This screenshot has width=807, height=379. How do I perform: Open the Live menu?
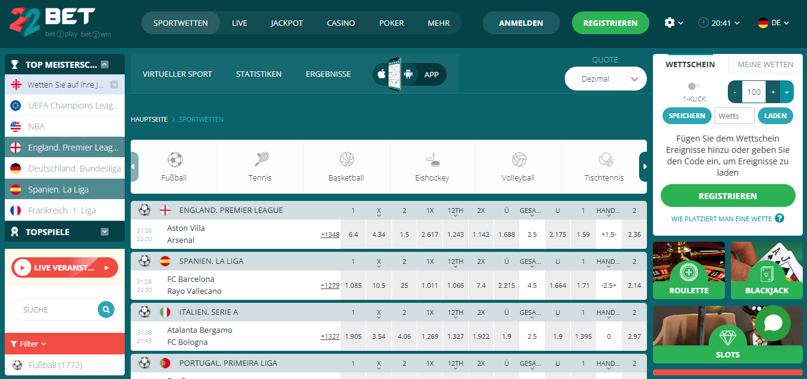[x=240, y=23]
